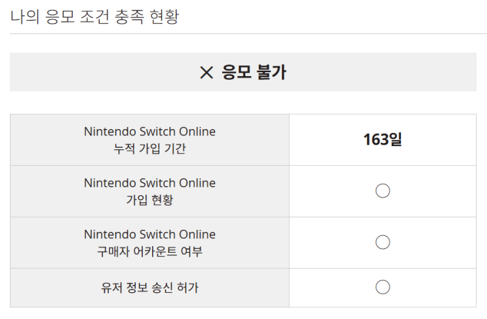
Task: Click the word 불가 in the status banner
Action: pyautogui.click(x=270, y=73)
